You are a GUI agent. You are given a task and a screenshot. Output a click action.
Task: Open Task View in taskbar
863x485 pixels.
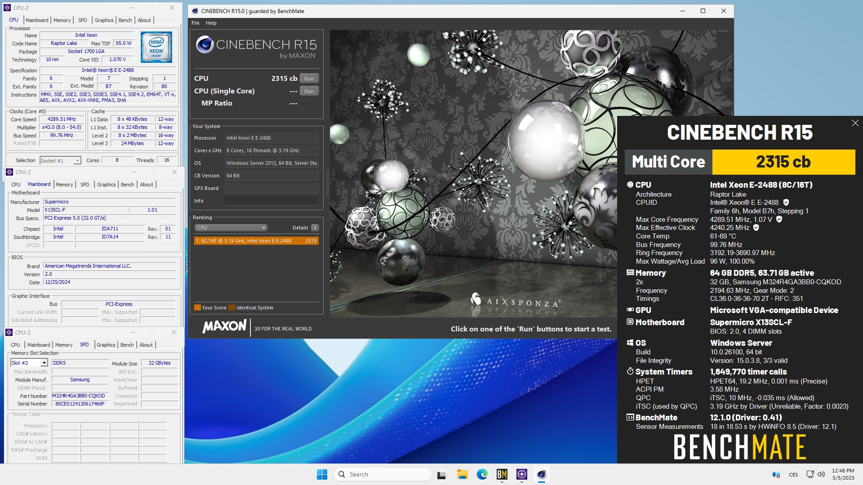(442, 474)
